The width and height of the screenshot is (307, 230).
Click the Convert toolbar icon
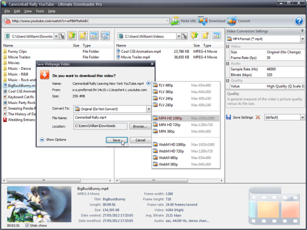(232, 21)
